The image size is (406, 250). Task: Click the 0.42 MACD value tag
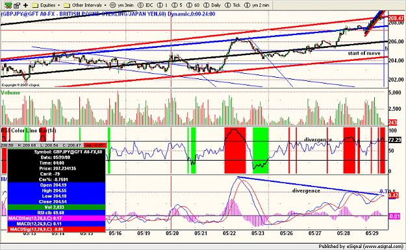tap(393, 196)
